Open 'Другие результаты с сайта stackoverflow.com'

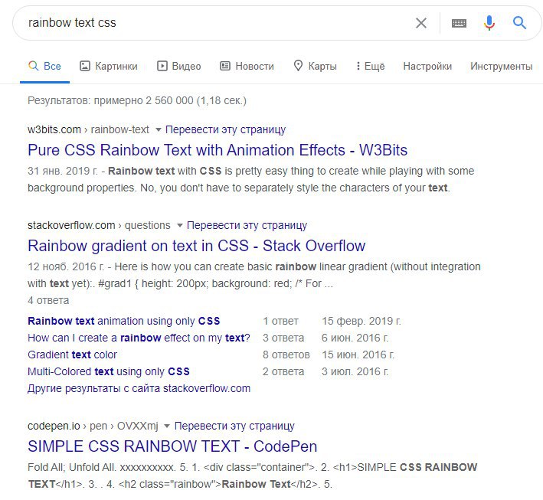point(139,388)
